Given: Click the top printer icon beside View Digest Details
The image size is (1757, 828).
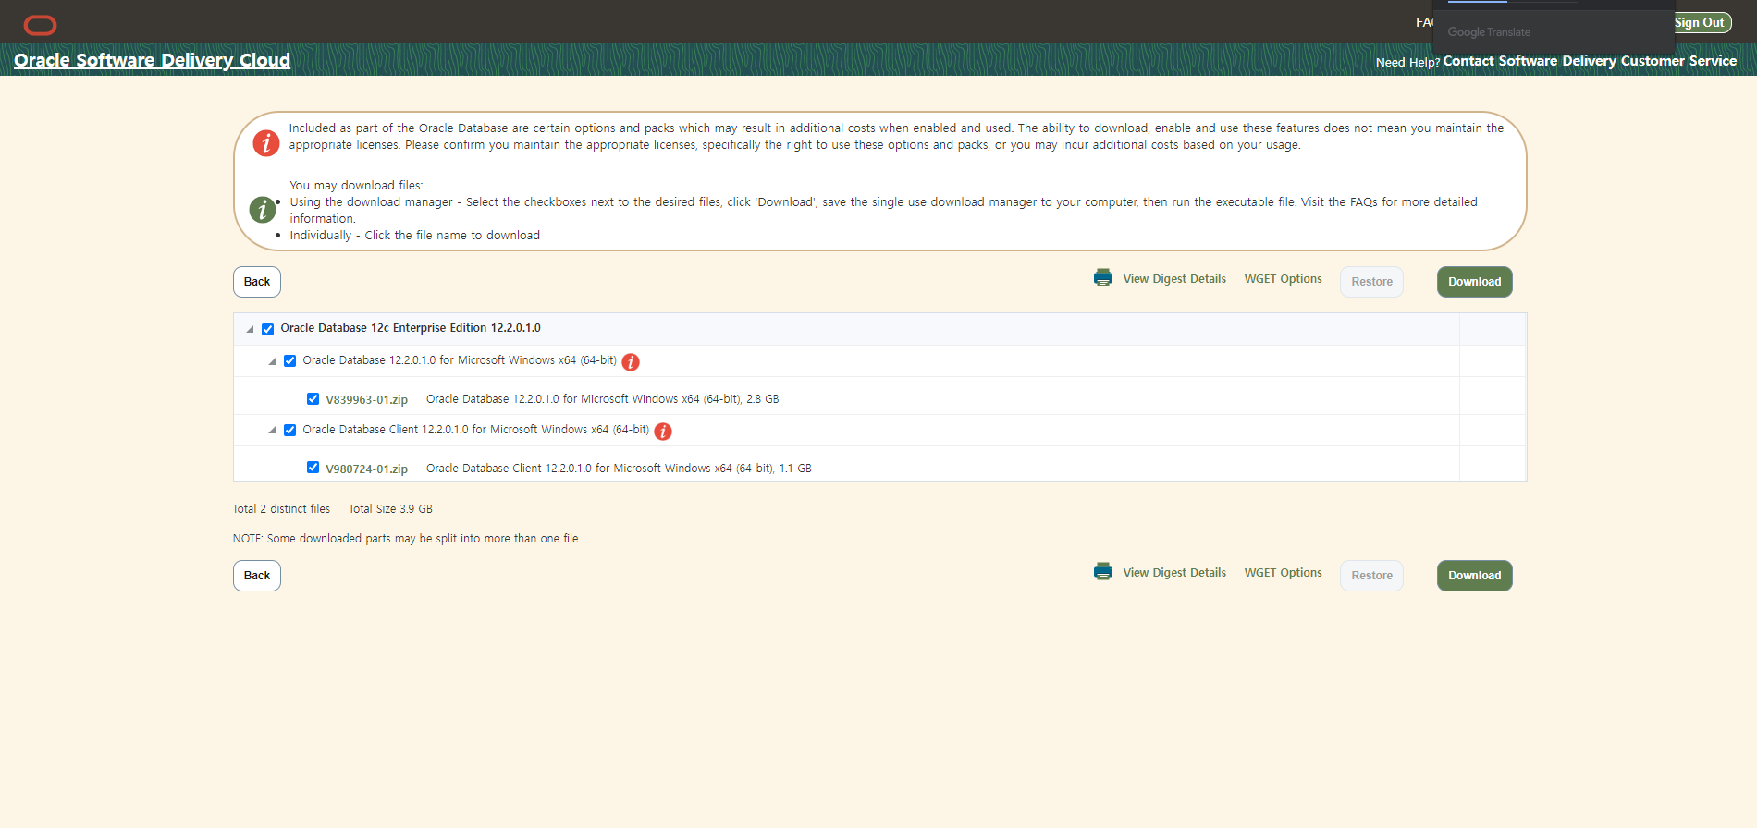Looking at the screenshot, I should pos(1103,278).
